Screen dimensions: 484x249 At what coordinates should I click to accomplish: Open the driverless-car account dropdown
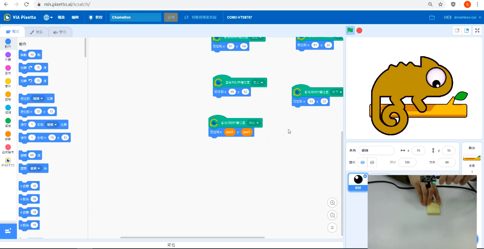463,17
